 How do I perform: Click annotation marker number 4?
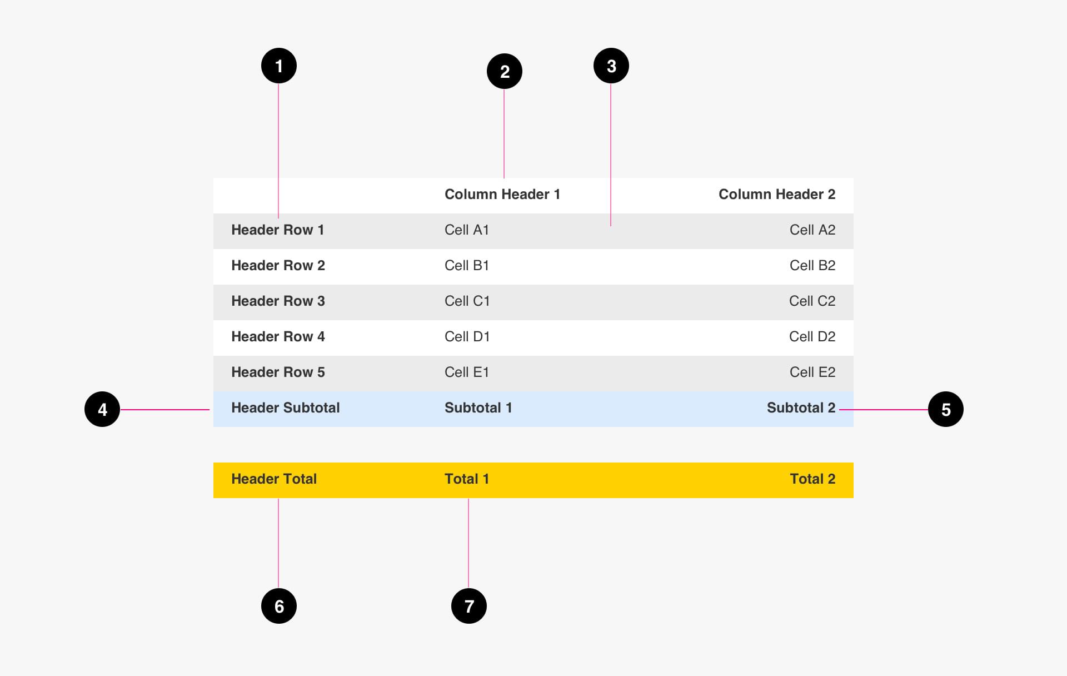[x=102, y=409]
